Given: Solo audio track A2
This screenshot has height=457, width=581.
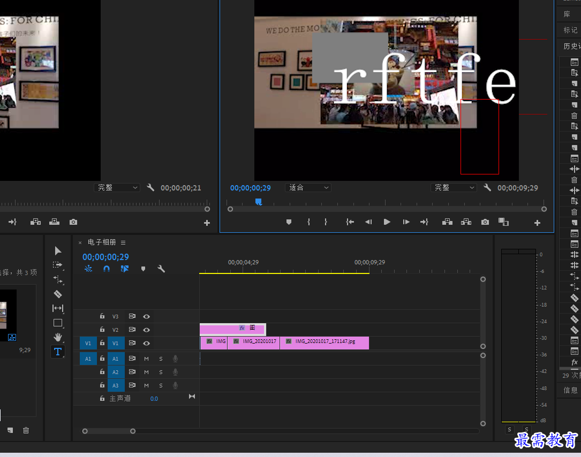Looking at the screenshot, I should (x=161, y=372).
